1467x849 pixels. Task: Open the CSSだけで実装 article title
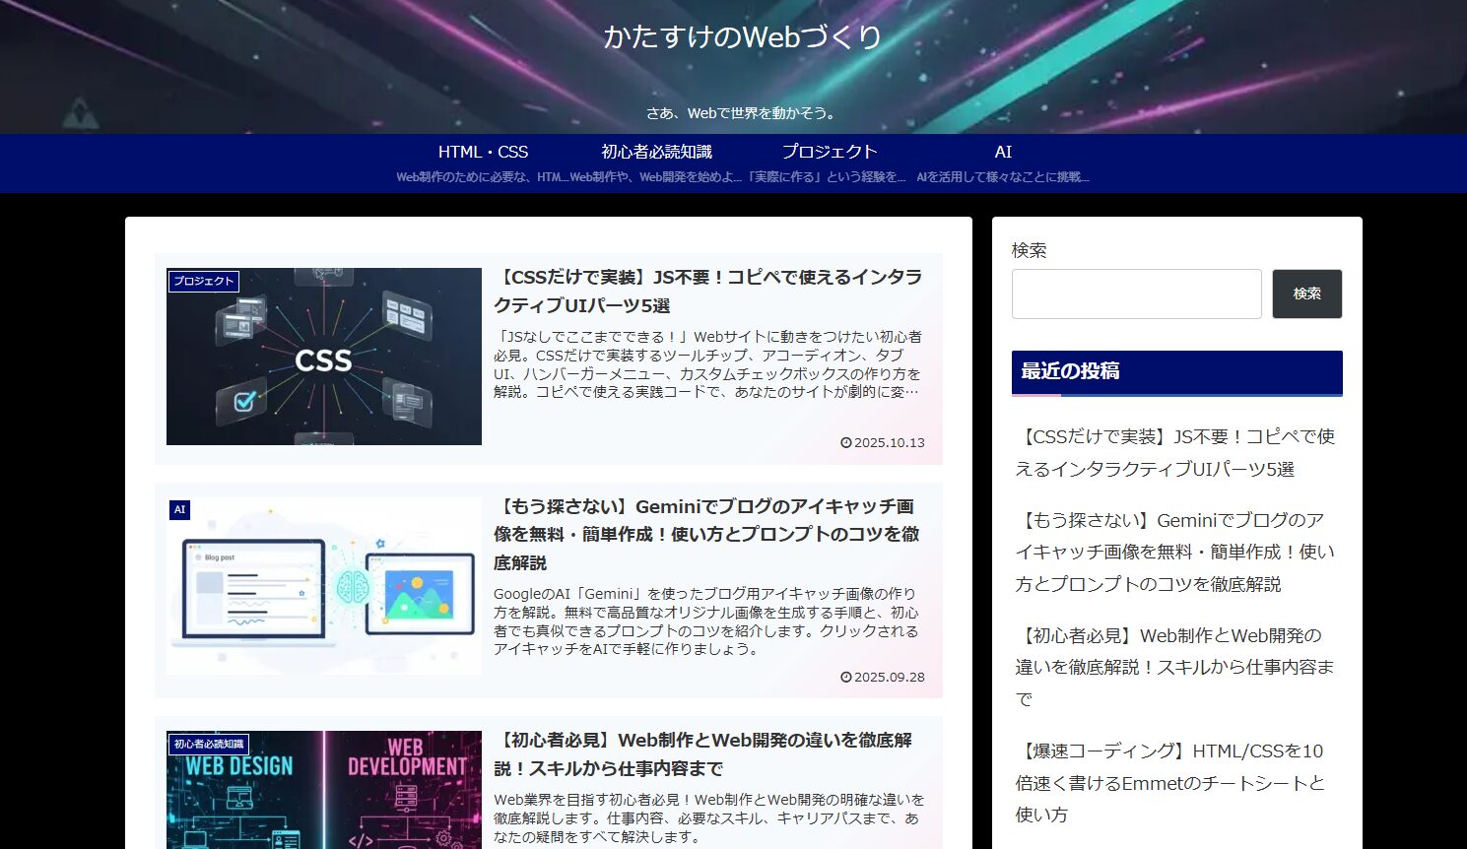pyautogui.click(x=707, y=292)
